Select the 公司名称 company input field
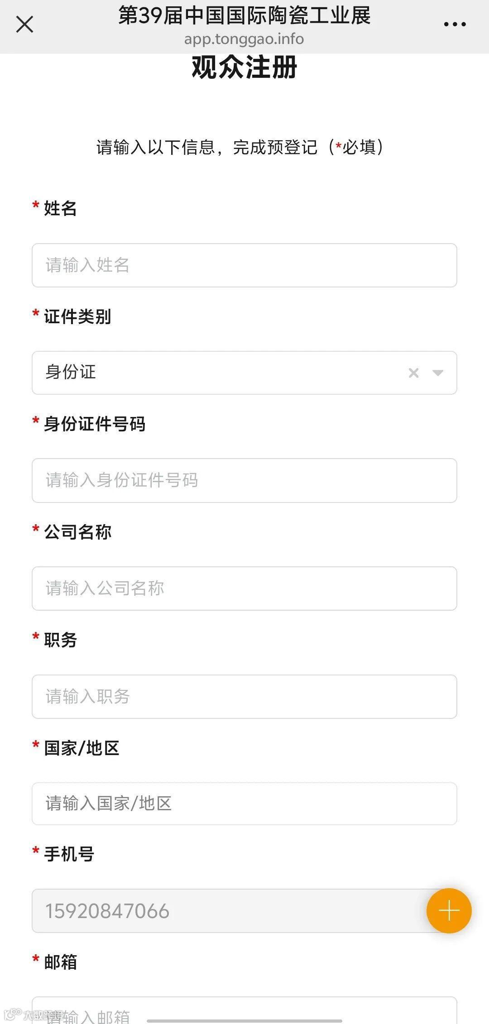 (244, 588)
